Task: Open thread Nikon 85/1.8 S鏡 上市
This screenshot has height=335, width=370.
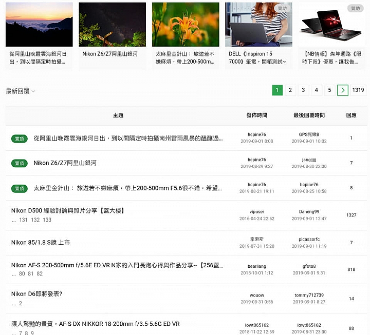Action: (41, 243)
